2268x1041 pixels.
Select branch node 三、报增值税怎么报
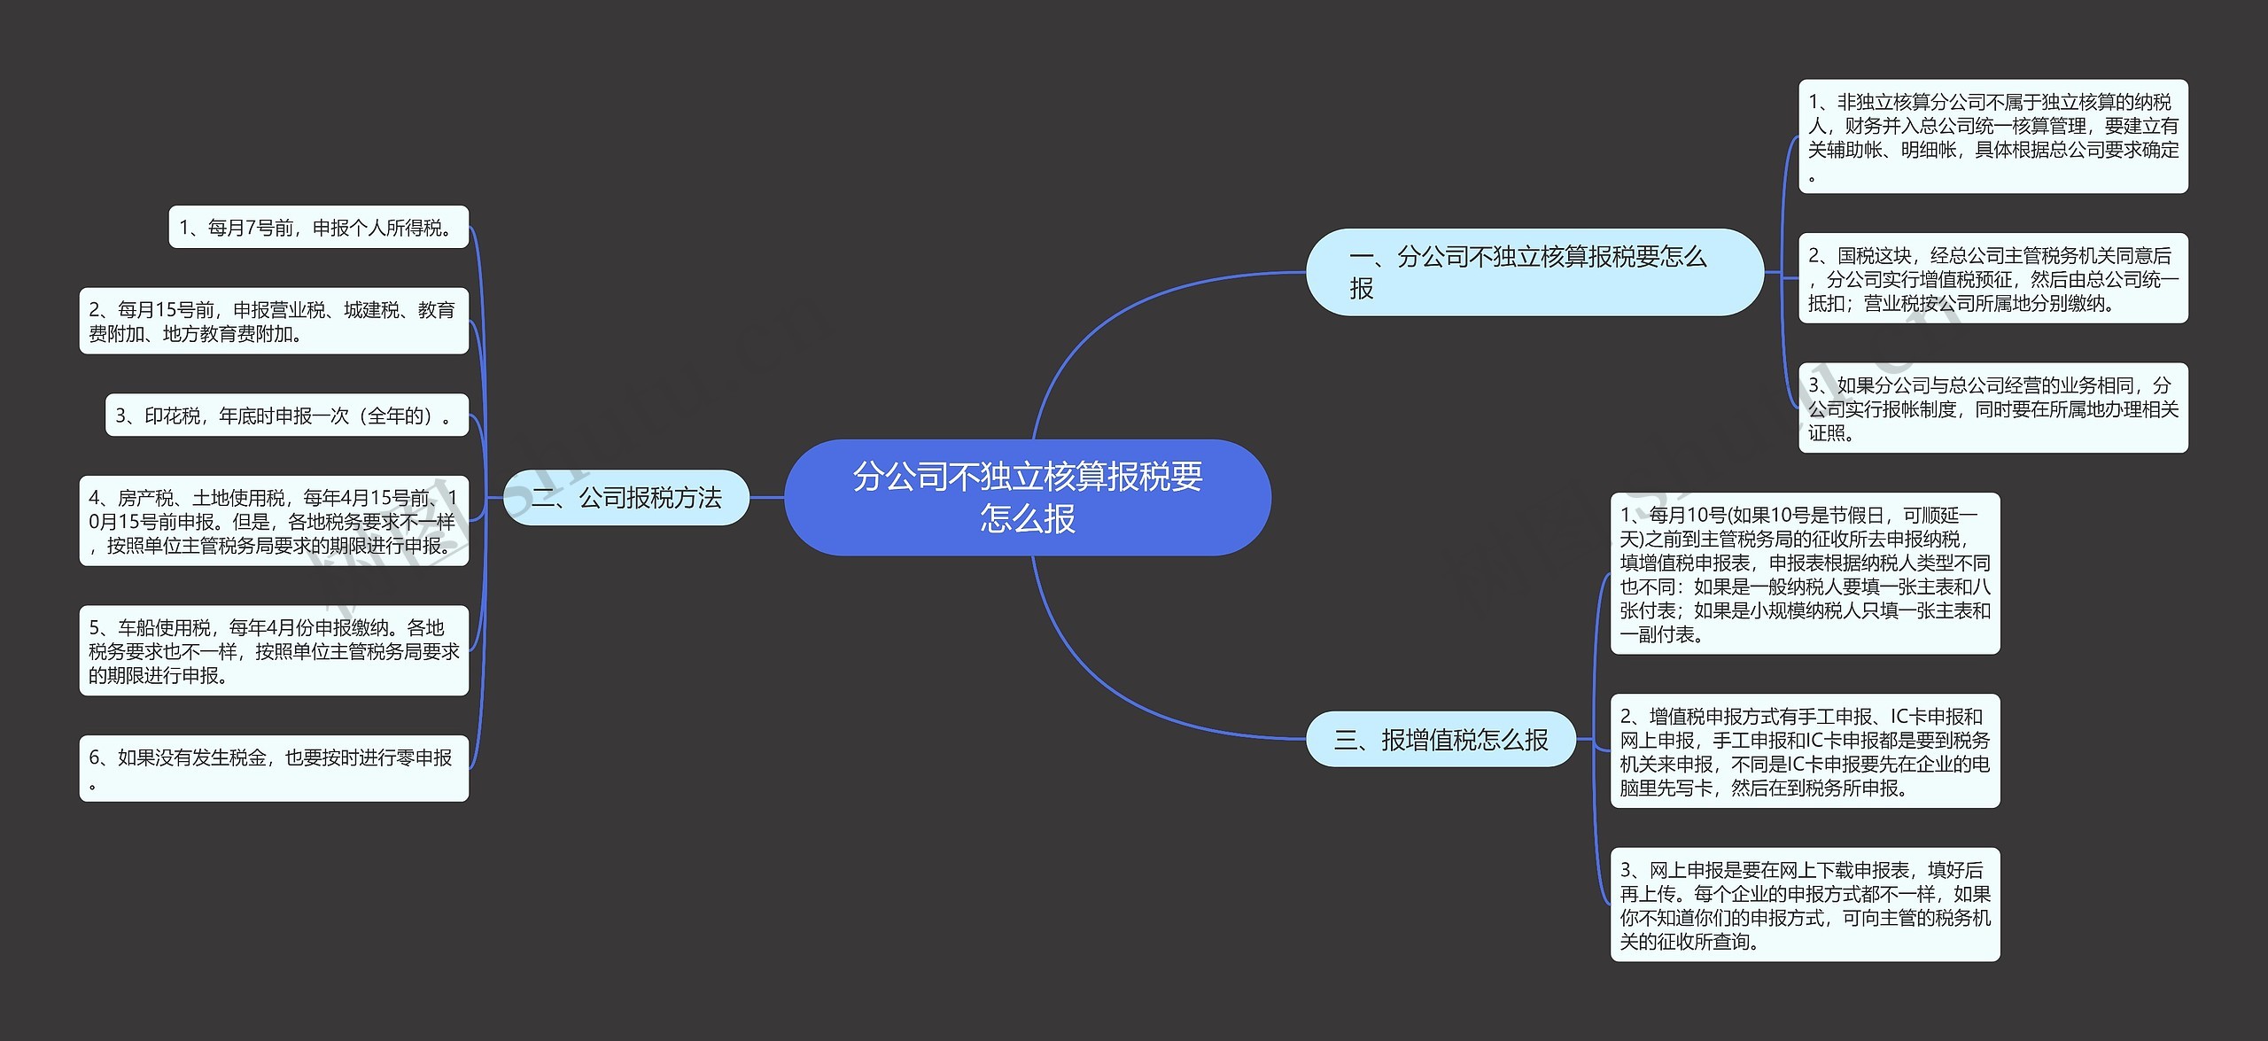pyautogui.click(x=1441, y=739)
